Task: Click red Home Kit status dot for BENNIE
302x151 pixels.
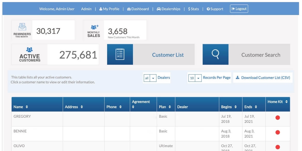Action: pyautogui.click(x=278, y=132)
